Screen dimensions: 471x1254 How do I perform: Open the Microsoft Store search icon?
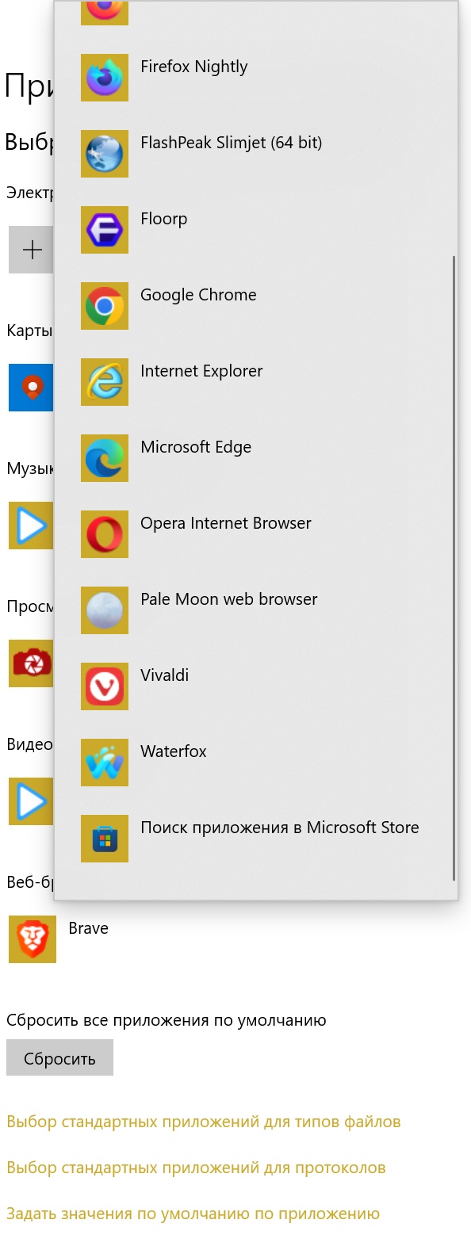105,839
